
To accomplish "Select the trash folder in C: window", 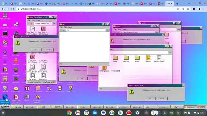I will click(x=137, y=59).
